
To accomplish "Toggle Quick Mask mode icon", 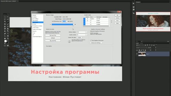I will tap(5, 46).
